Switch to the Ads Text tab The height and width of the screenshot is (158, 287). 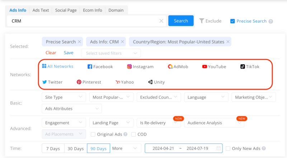tap(41, 10)
